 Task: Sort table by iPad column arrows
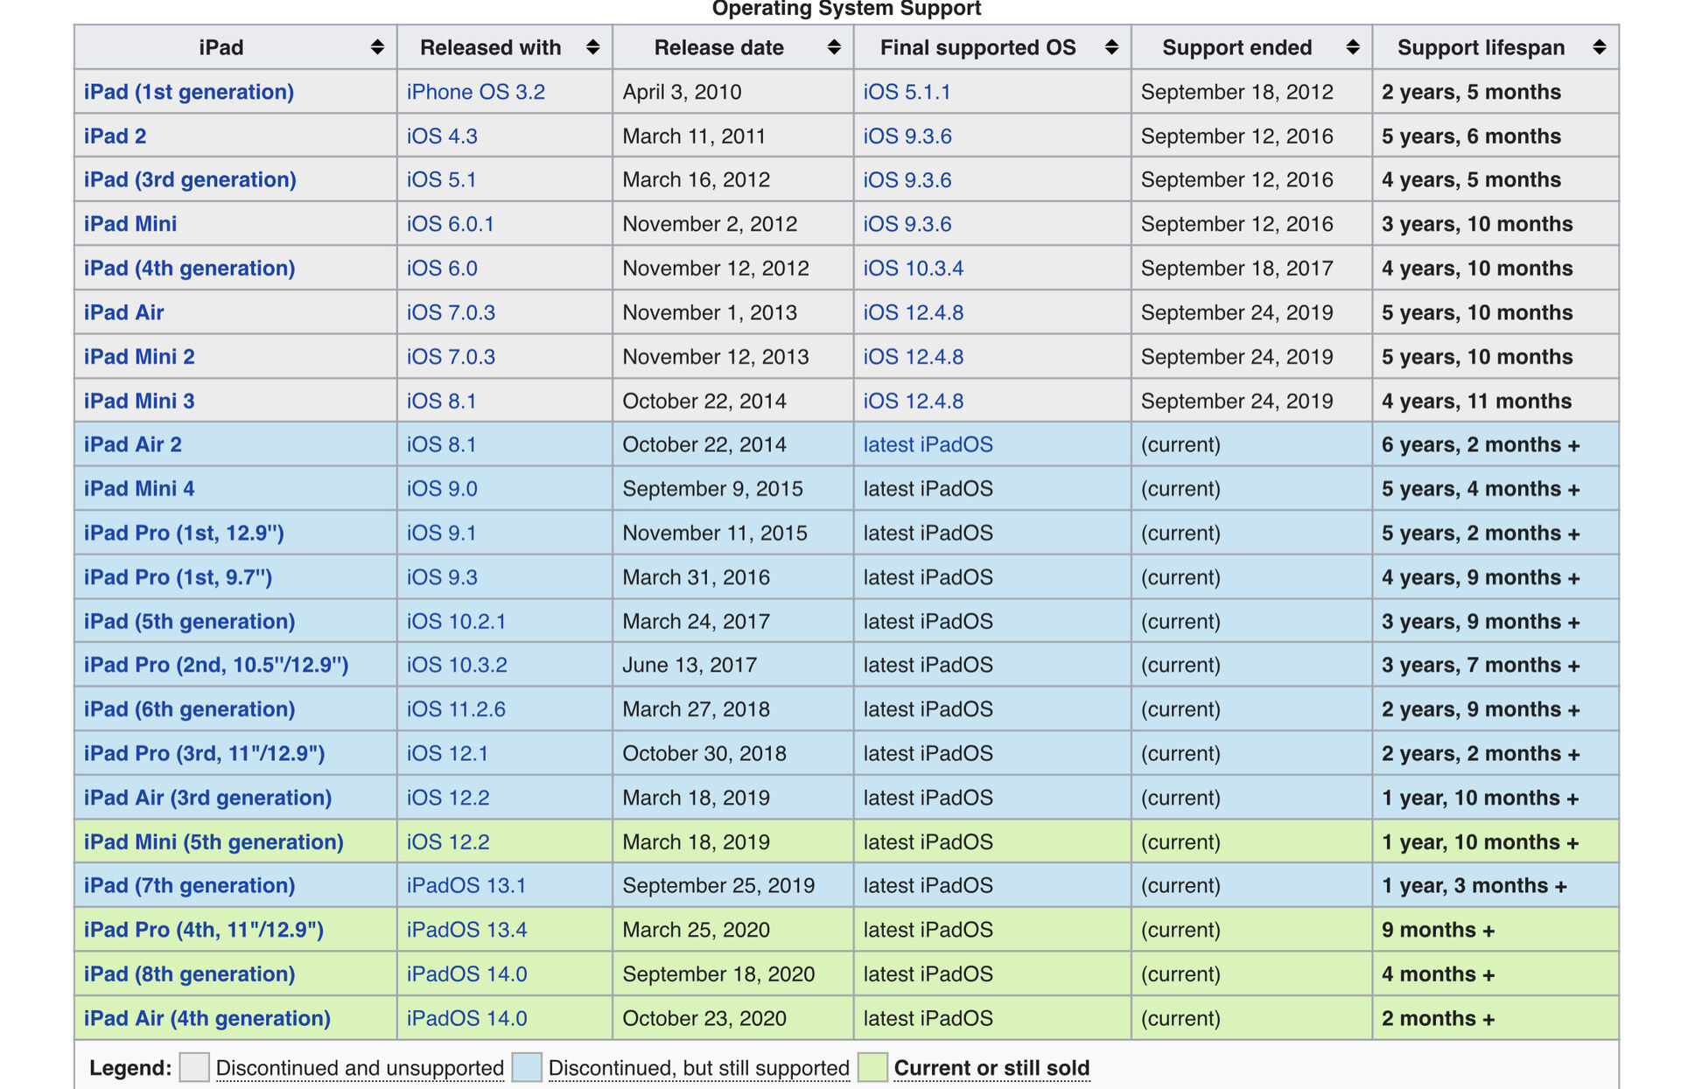click(x=377, y=47)
